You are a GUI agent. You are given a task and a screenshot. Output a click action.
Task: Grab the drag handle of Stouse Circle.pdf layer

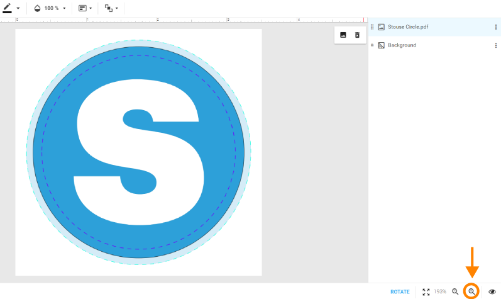click(372, 27)
